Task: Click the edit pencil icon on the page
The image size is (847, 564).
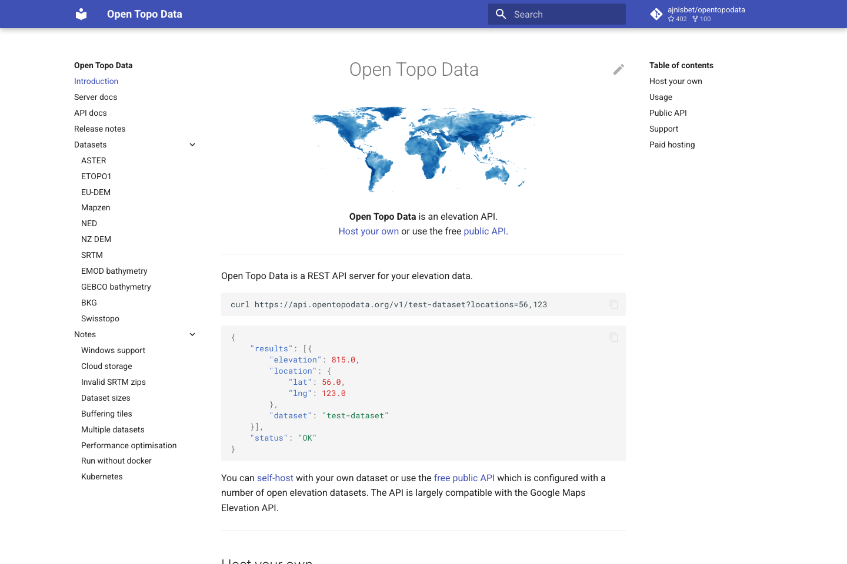Action: [x=619, y=69]
